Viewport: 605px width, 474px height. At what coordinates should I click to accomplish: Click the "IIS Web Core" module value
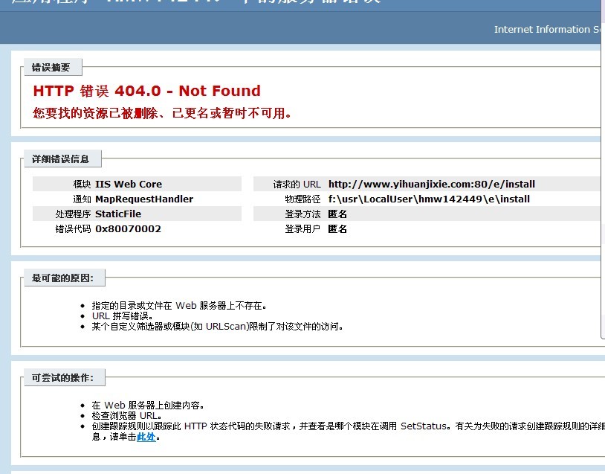pos(128,184)
